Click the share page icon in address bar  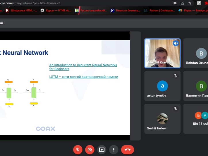(182, 3)
